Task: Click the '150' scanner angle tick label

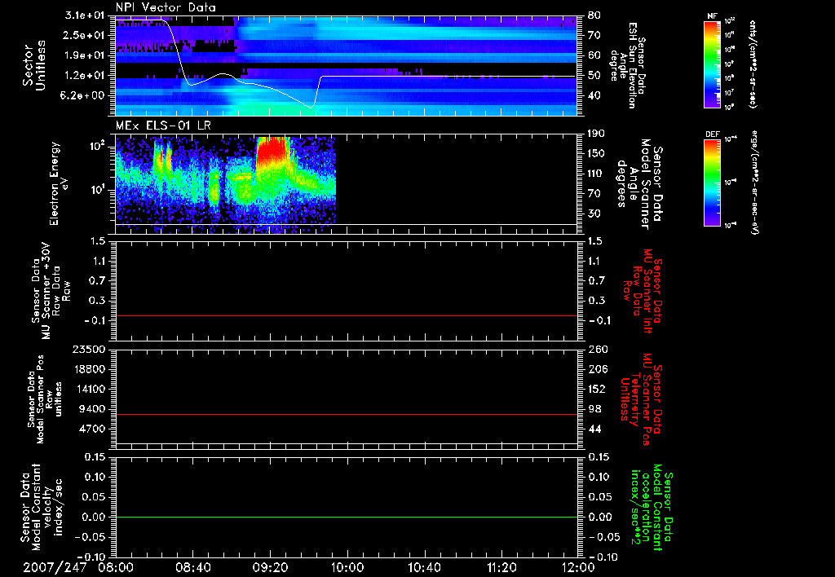Action: point(597,153)
